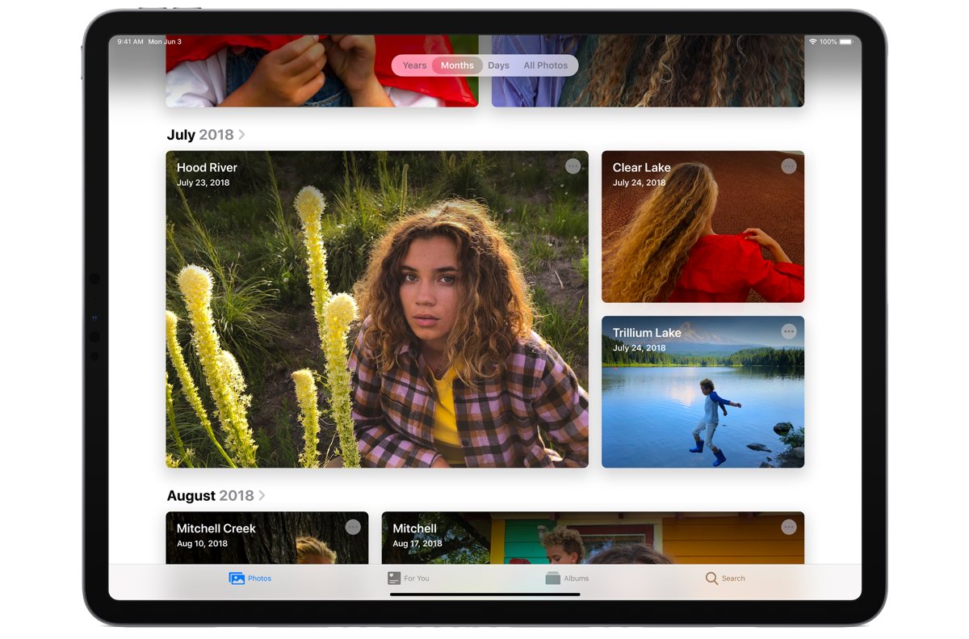Tap the home indicator bar

[484, 595]
